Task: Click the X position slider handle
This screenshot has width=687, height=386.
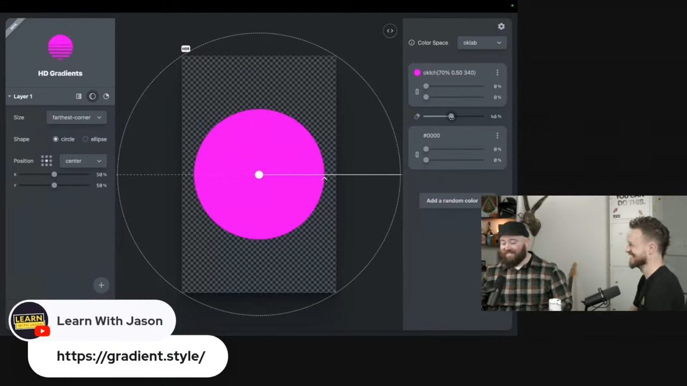Action: point(54,175)
